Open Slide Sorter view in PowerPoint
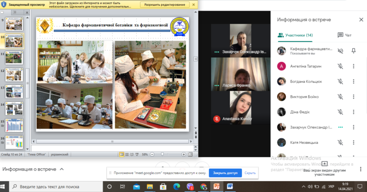Screen dimensions: 367x192 click(127, 154)
